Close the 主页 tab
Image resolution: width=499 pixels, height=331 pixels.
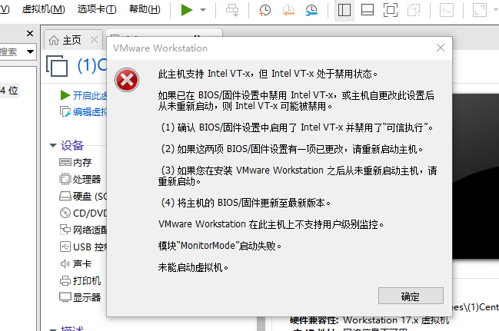coord(94,40)
